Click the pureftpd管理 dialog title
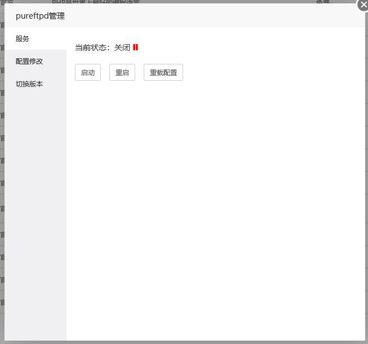Viewport: 368px width, 344px height. click(x=40, y=16)
